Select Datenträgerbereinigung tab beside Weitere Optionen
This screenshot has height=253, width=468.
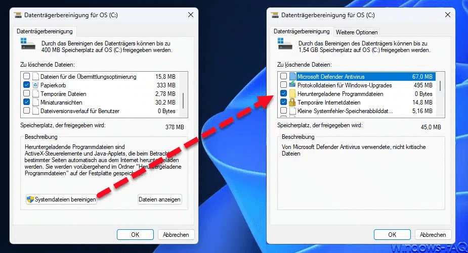(x=302, y=31)
